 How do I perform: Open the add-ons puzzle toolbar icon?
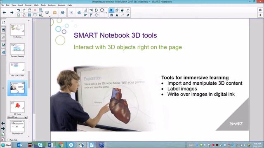(79, 13)
